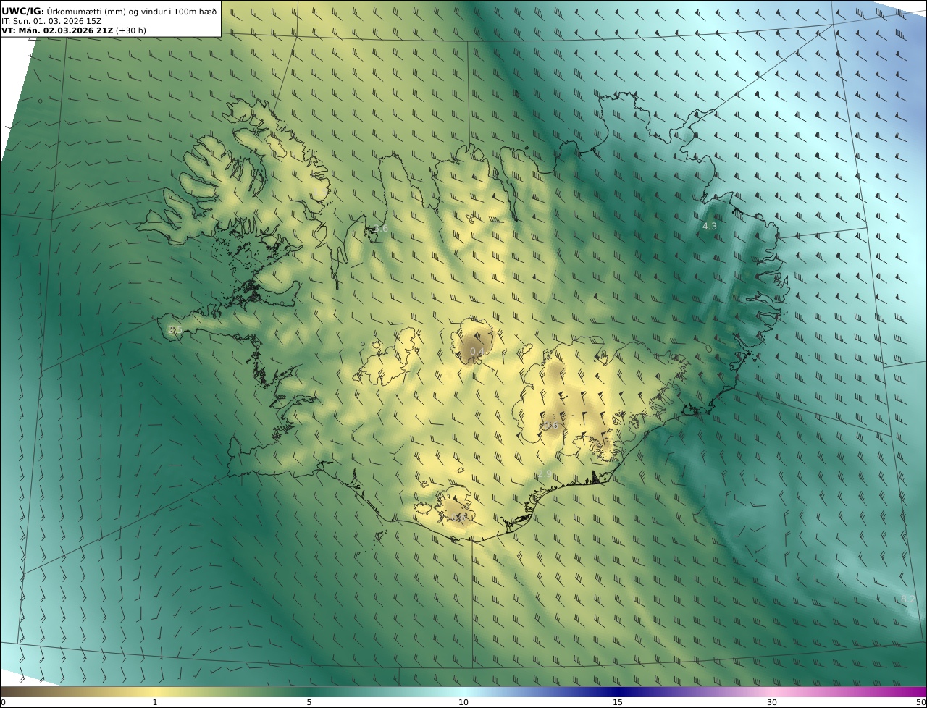
Task: Click the 1 tick label on the color scale
Action: 154,702
